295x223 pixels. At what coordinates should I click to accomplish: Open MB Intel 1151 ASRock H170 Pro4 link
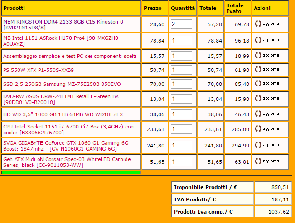pyautogui.click(x=62, y=41)
